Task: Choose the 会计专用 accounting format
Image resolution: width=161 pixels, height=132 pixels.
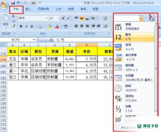Action: (x=134, y=57)
